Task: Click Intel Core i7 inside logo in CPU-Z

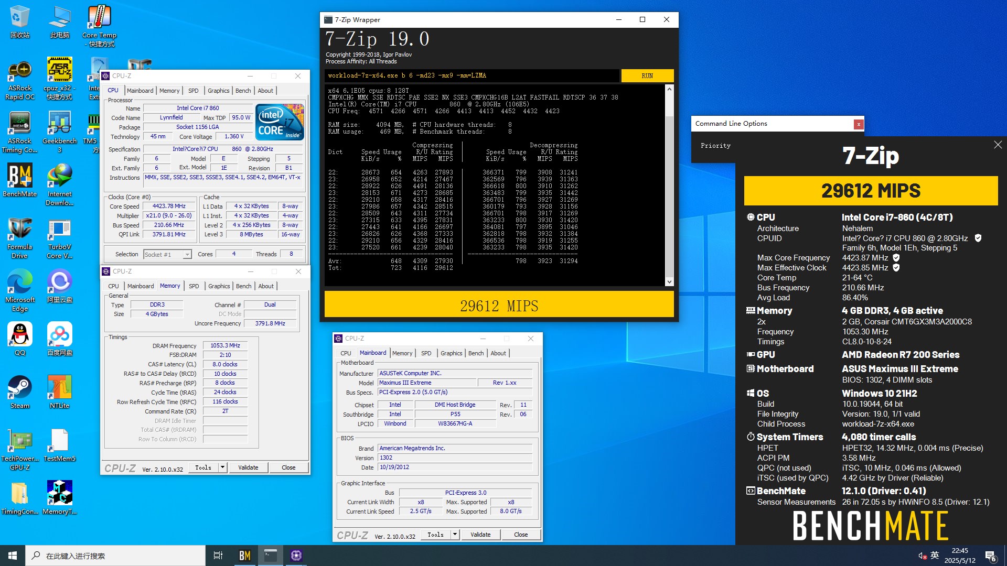Action: [x=280, y=122]
